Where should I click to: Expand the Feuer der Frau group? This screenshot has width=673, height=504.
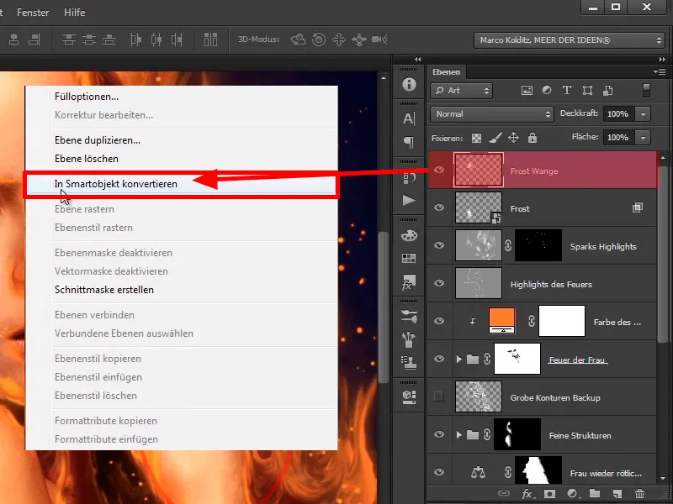[x=458, y=359]
